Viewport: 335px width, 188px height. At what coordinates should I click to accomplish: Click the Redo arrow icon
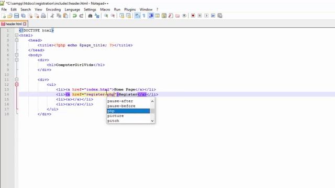[81, 16]
